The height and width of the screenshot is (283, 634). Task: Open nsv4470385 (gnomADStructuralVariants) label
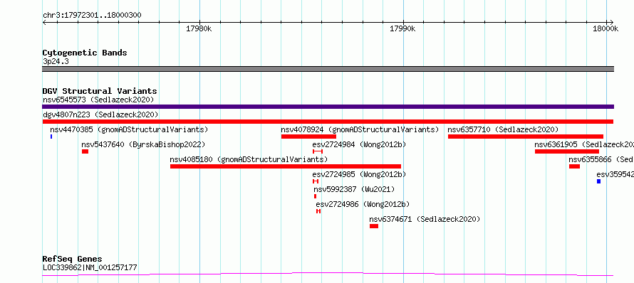(x=129, y=129)
